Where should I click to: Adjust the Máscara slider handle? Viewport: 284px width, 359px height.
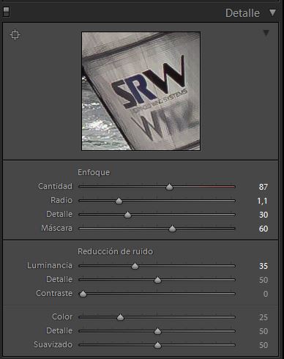point(172,229)
